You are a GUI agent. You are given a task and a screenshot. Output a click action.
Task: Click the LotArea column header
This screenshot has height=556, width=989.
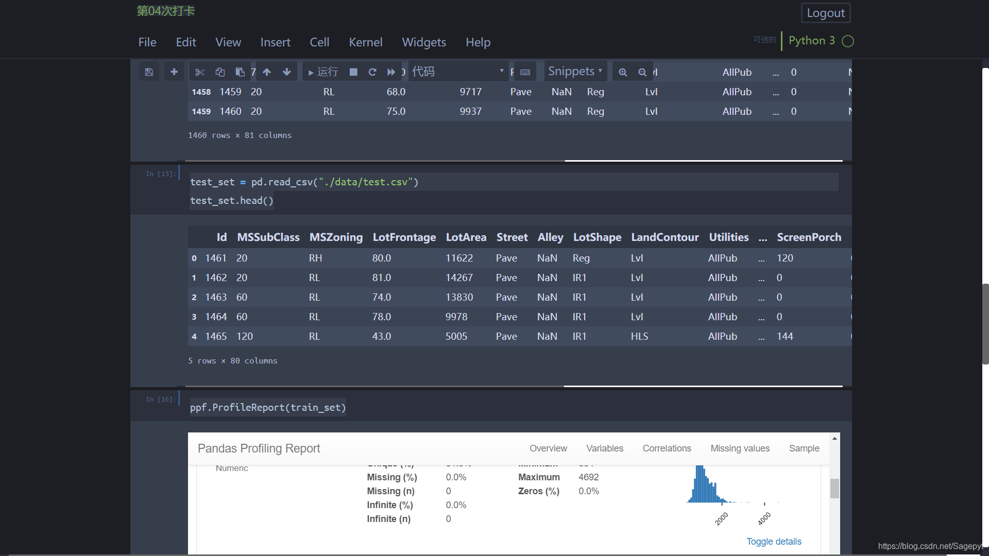tap(466, 237)
